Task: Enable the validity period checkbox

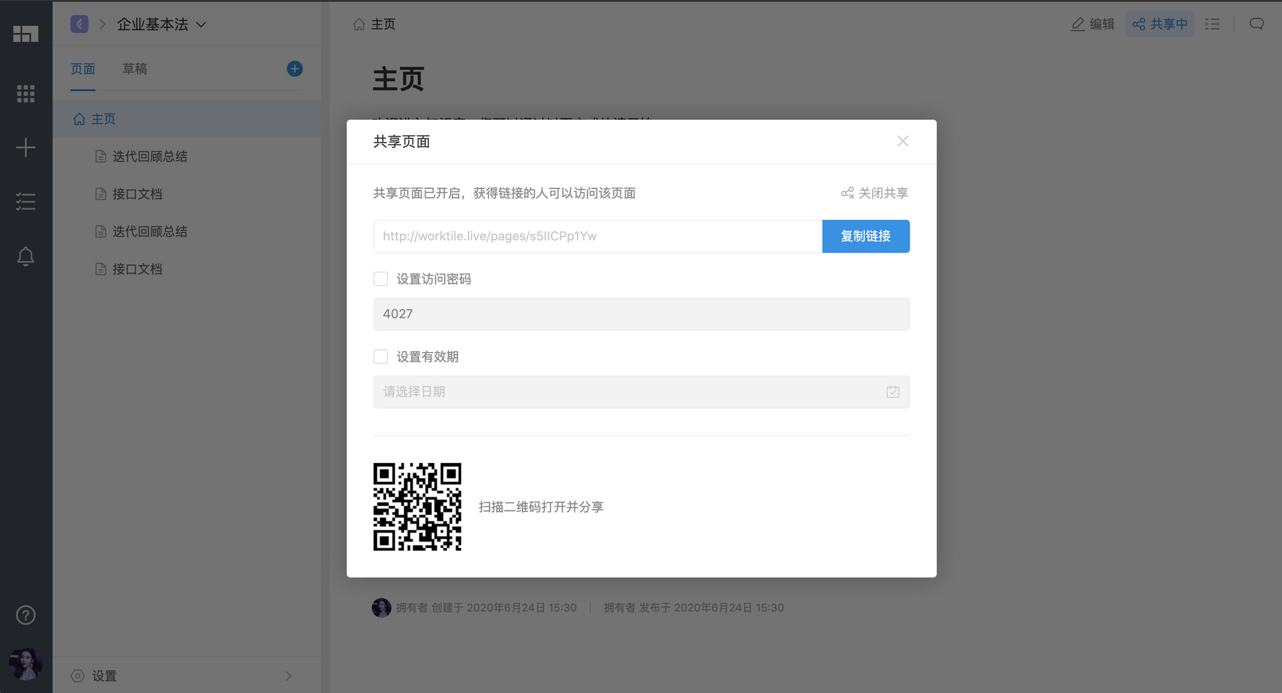Action: click(x=381, y=356)
